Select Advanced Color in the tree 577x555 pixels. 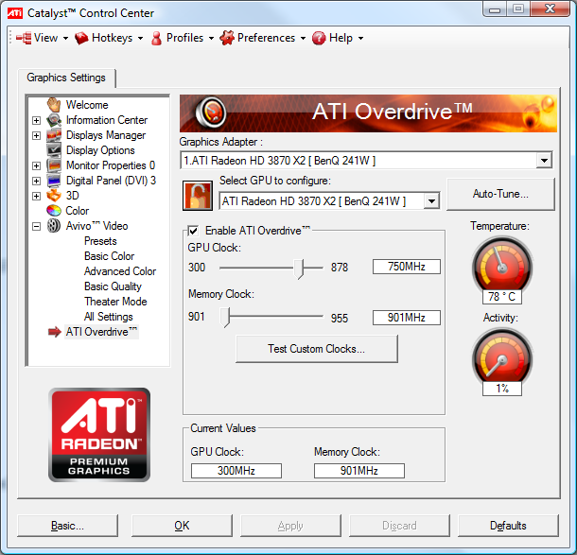tap(120, 271)
